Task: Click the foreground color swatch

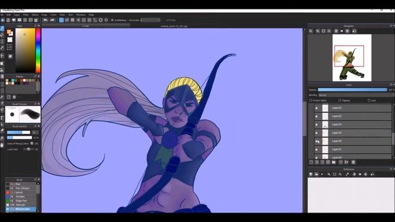Action: [x=9, y=32]
